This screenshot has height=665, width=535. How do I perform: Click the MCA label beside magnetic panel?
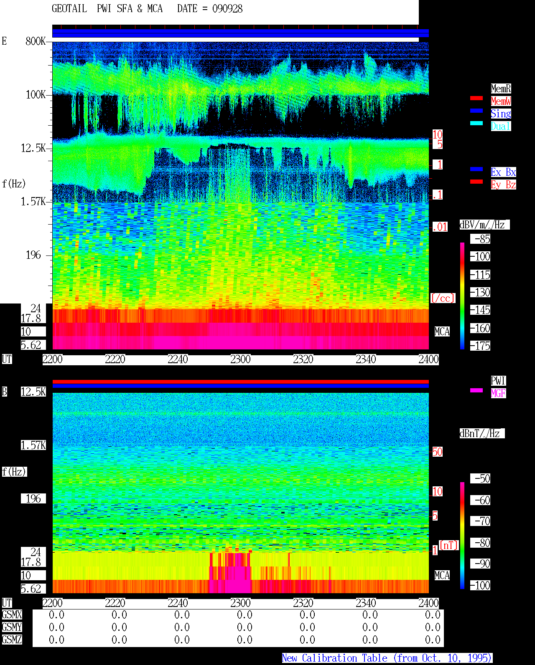click(442, 575)
